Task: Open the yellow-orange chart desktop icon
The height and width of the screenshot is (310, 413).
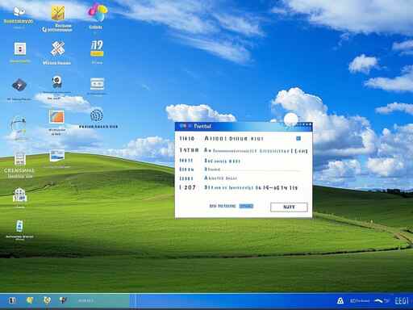Action: click(58, 13)
